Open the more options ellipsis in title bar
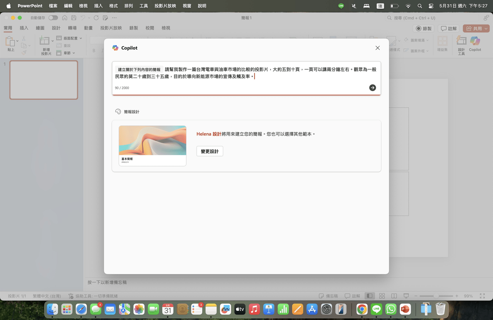 114,18
